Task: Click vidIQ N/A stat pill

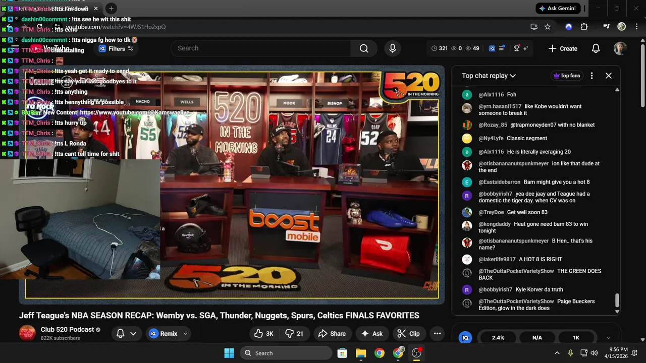Action: [537, 338]
